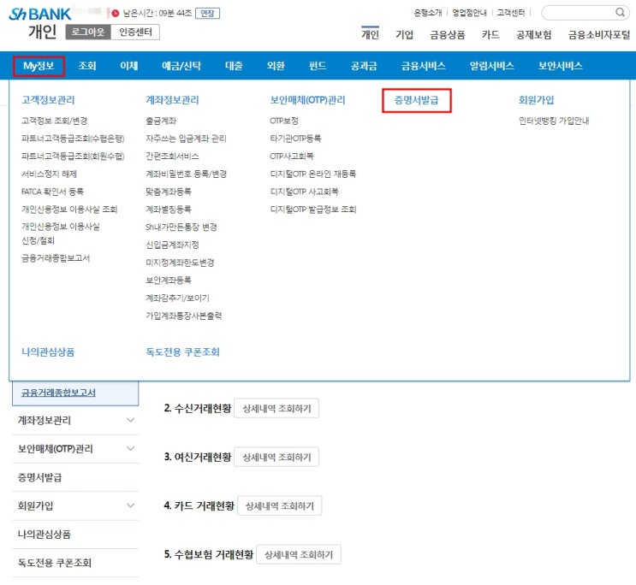Select the 금융소비자포털 top tab

(599, 35)
